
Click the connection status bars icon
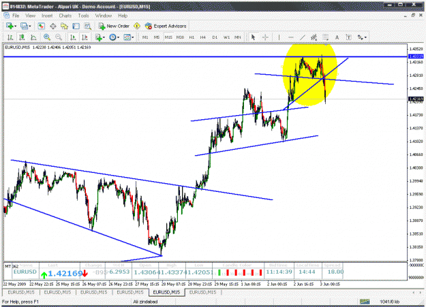point(365,302)
